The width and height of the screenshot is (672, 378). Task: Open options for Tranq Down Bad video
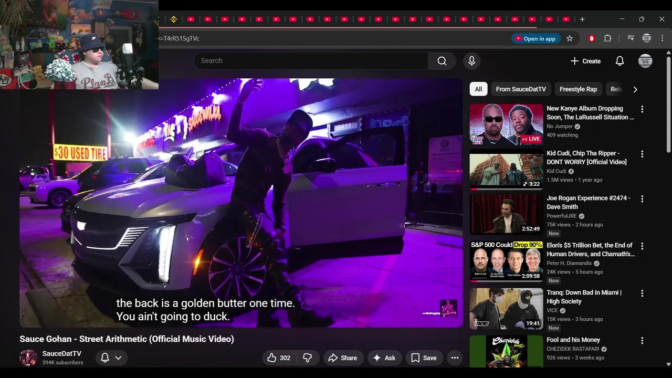coord(642,293)
